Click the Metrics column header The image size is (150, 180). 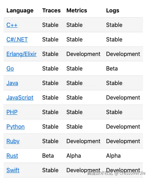click(x=77, y=10)
